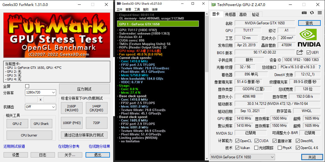Open the 连接 menu in GPU Shark
This screenshot has height=162, width=325.
click(154, 9)
